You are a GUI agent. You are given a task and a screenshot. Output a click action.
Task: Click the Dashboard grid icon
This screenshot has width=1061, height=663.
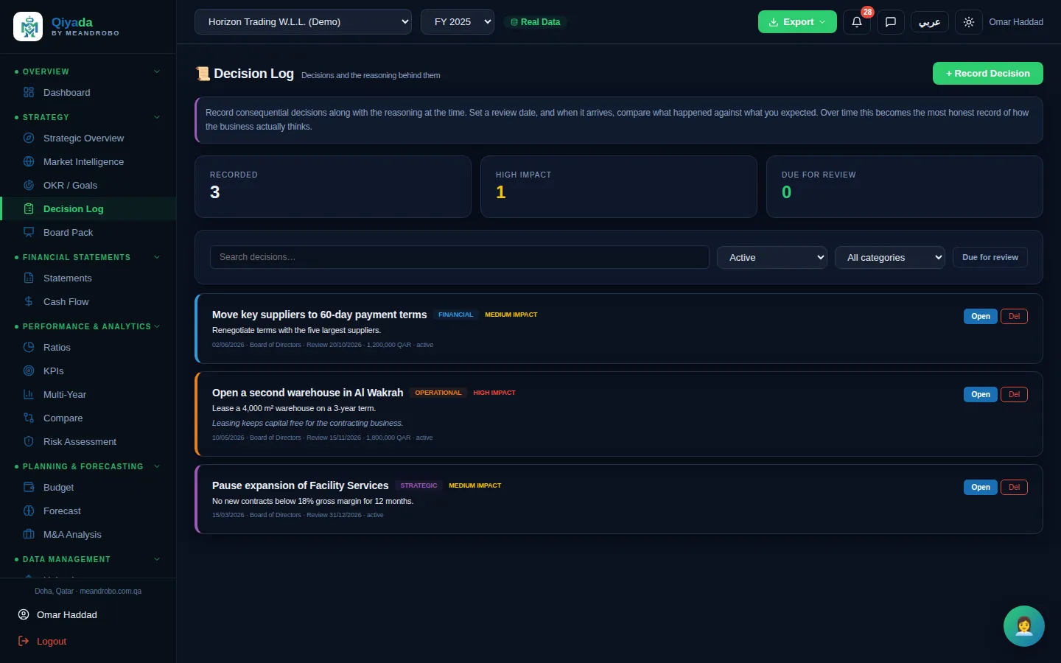point(29,92)
